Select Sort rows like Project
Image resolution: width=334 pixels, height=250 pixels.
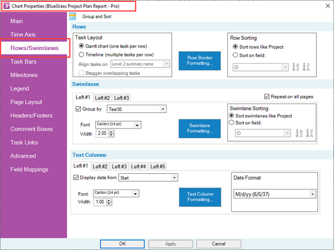click(235, 46)
